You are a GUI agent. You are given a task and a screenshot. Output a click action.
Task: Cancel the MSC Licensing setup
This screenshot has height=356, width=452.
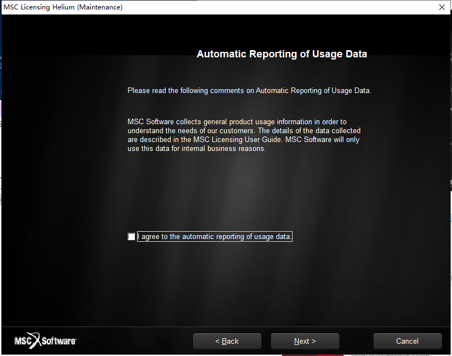tap(407, 342)
